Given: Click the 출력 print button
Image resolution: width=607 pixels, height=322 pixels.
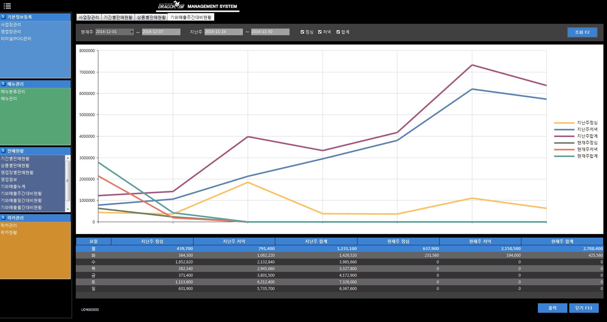Looking at the screenshot, I should point(552,308).
